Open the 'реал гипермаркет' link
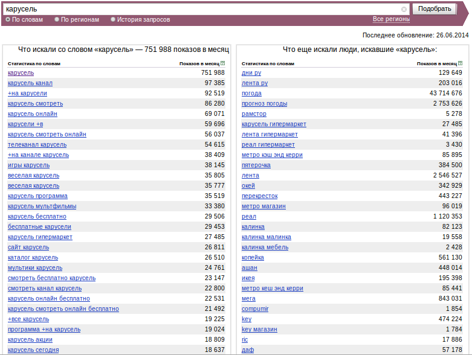This screenshot has width=472, height=355. click(268, 144)
